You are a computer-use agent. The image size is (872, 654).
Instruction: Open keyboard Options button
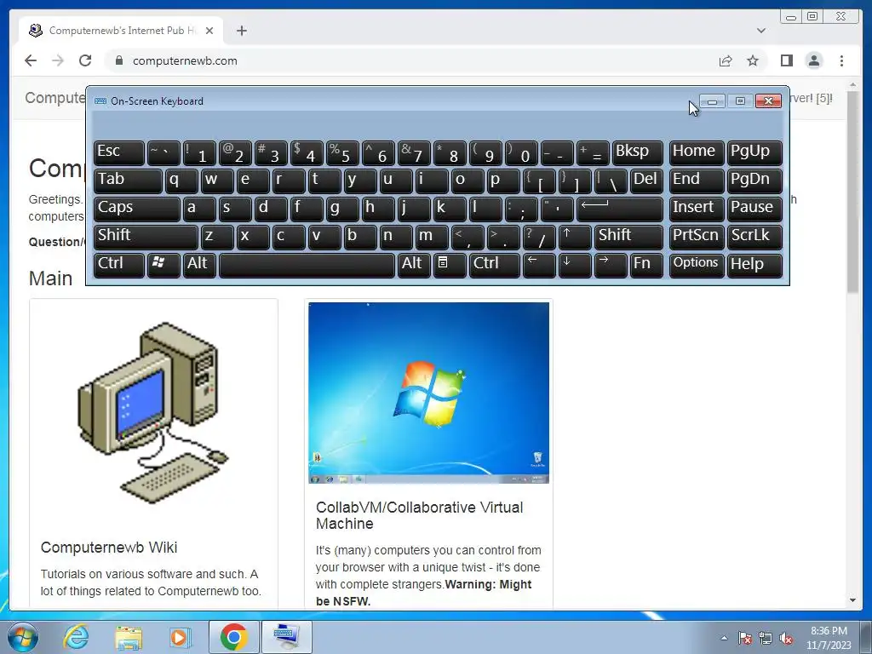coord(697,265)
